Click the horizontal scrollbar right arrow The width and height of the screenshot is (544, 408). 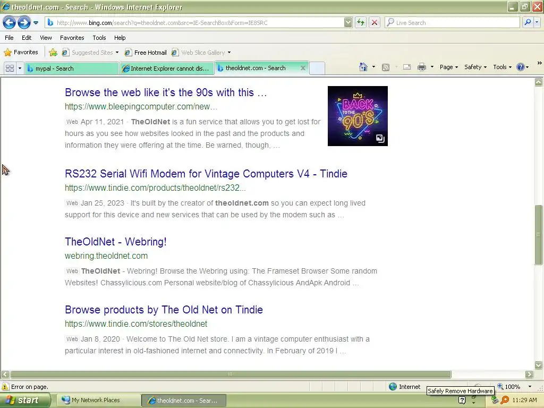click(x=530, y=374)
